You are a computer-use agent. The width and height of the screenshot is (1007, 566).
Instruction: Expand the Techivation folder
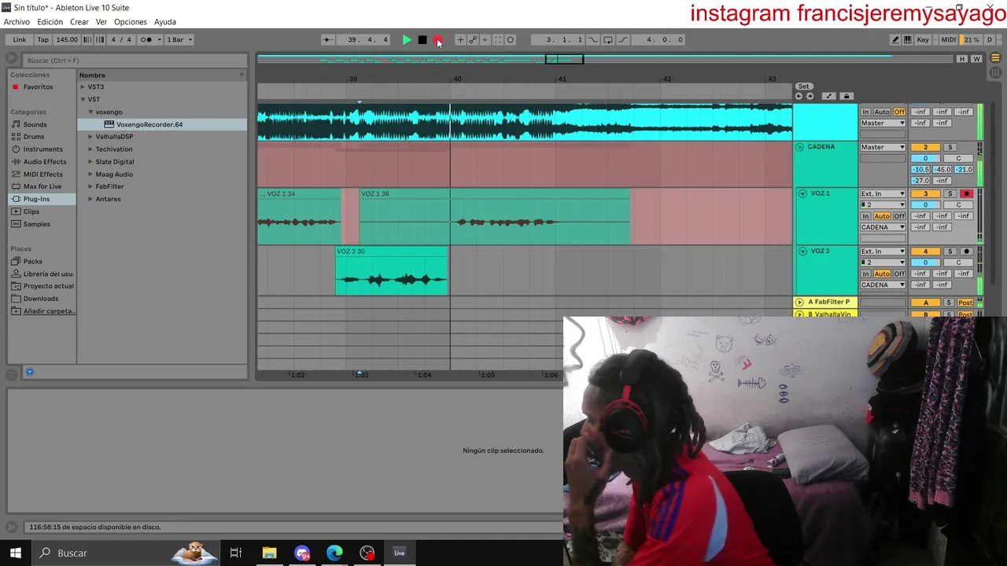click(x=90, y=149)
